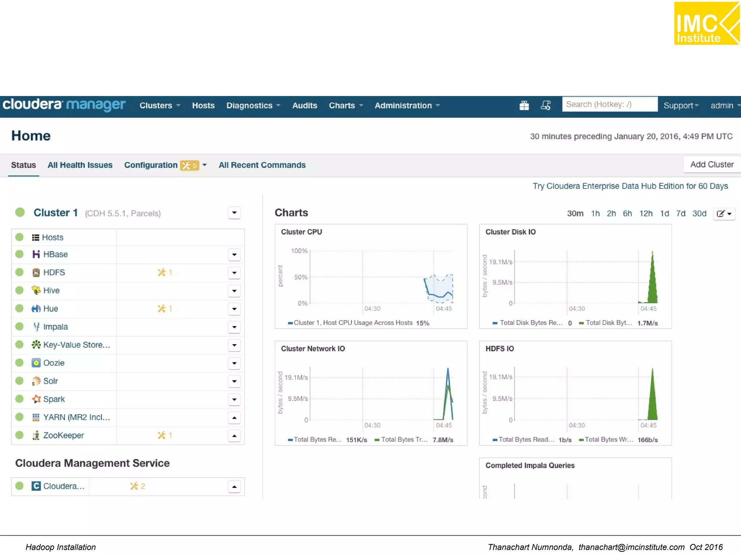Open the Cluster 1 link
The height and width of the screenshot is (555, 741).
(56, 212)
